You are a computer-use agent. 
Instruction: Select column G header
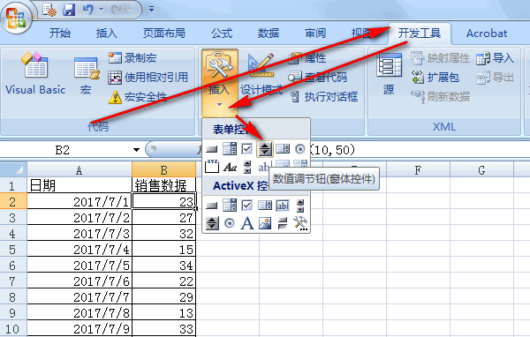coord(481,169)
